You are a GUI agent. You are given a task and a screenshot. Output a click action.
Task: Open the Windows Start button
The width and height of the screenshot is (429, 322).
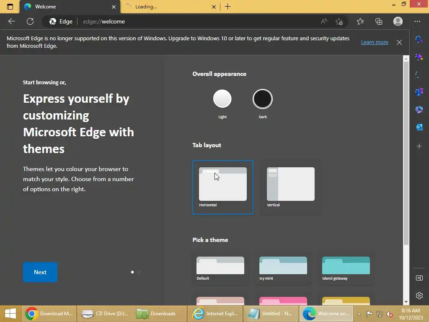coord(10,314)
